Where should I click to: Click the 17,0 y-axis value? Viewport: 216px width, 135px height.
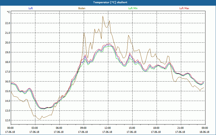(x=8, y=72)
